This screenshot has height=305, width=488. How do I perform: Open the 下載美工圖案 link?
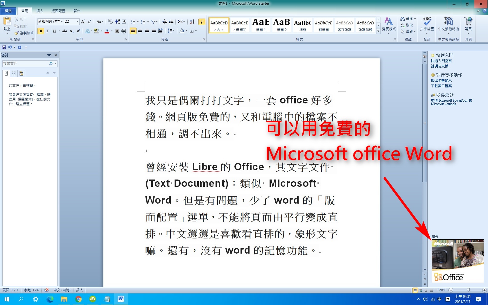(x=441, y=86)
